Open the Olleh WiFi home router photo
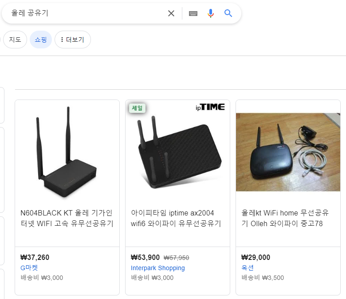The image size is (346, 299). click(288, 152)
